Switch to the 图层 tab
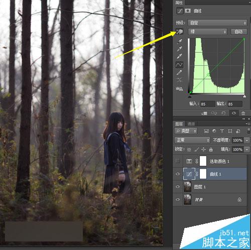This screenshot has width=251, height=250. click(179, 123)
